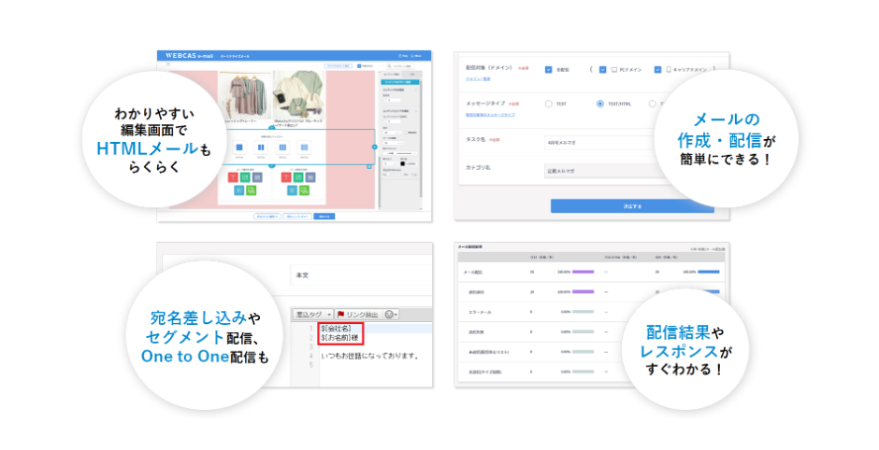879x450 pixels.
Task: Toggle the PCドメイン checkbox
Action: point(603,69)
